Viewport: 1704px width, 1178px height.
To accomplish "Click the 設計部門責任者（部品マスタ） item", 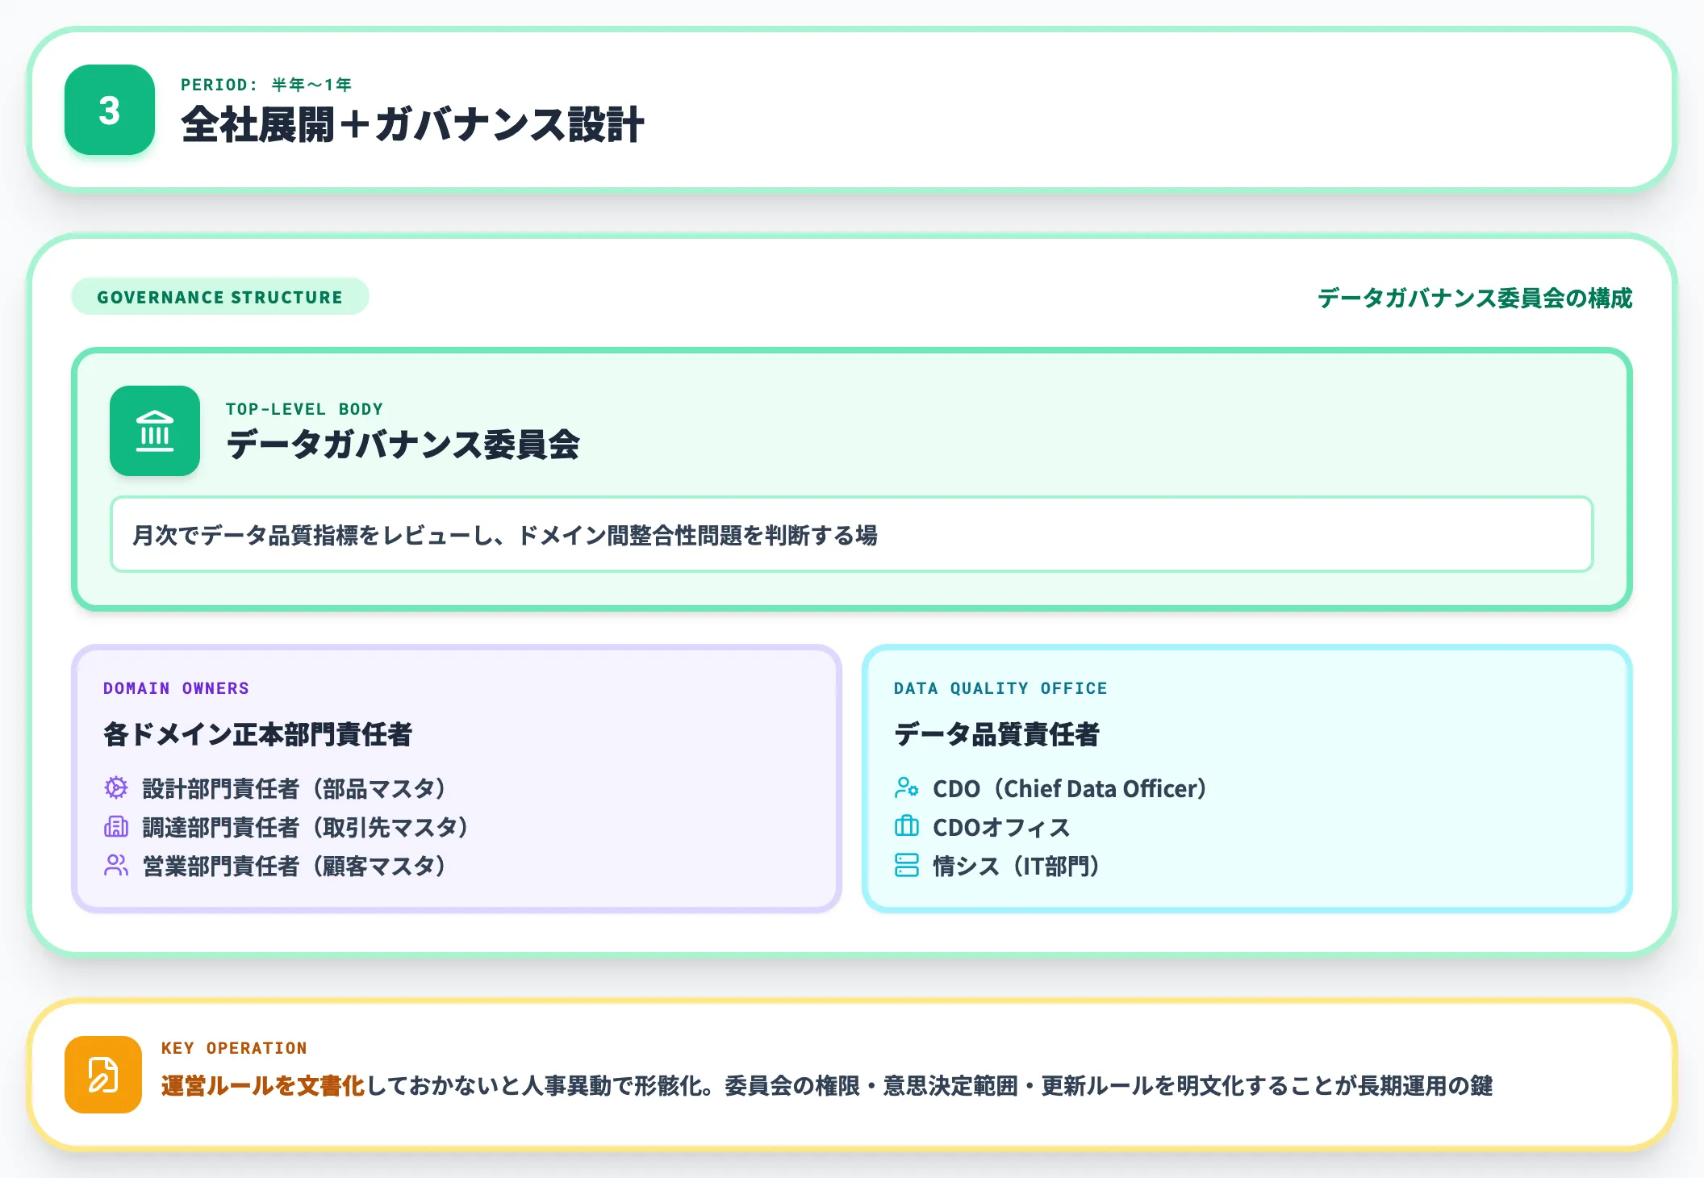I will [294, 788].
